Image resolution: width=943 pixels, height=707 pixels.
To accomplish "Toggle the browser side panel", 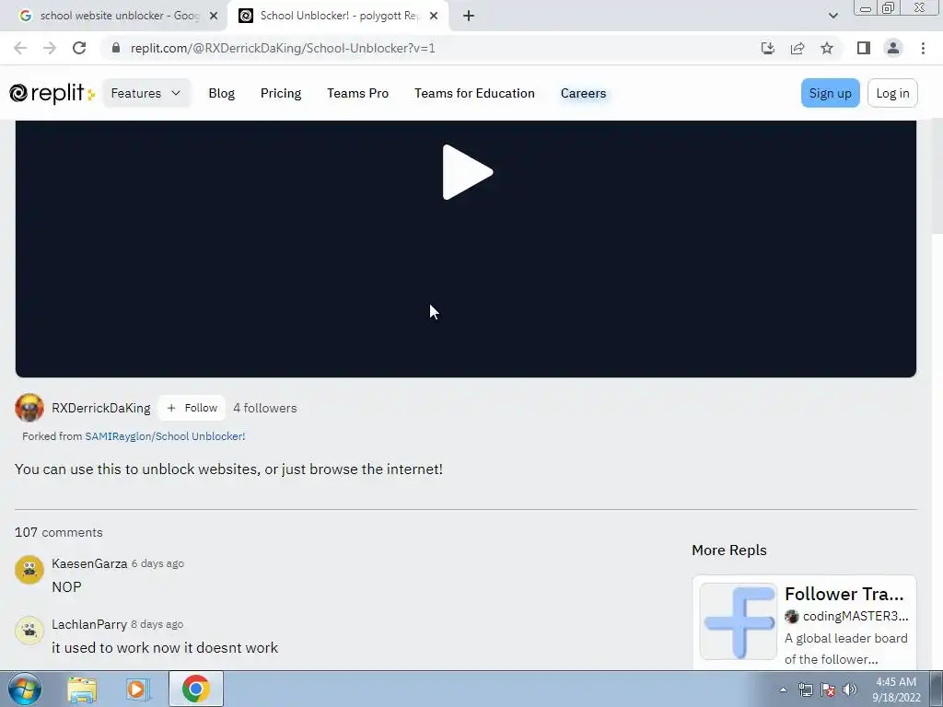I will pos(864,48).
